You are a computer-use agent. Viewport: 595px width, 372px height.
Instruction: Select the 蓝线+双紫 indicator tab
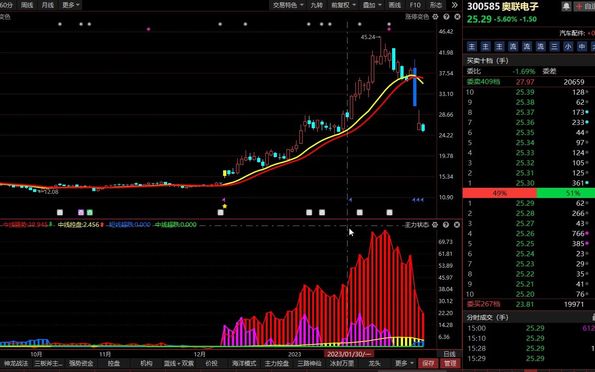click(179, 363)
